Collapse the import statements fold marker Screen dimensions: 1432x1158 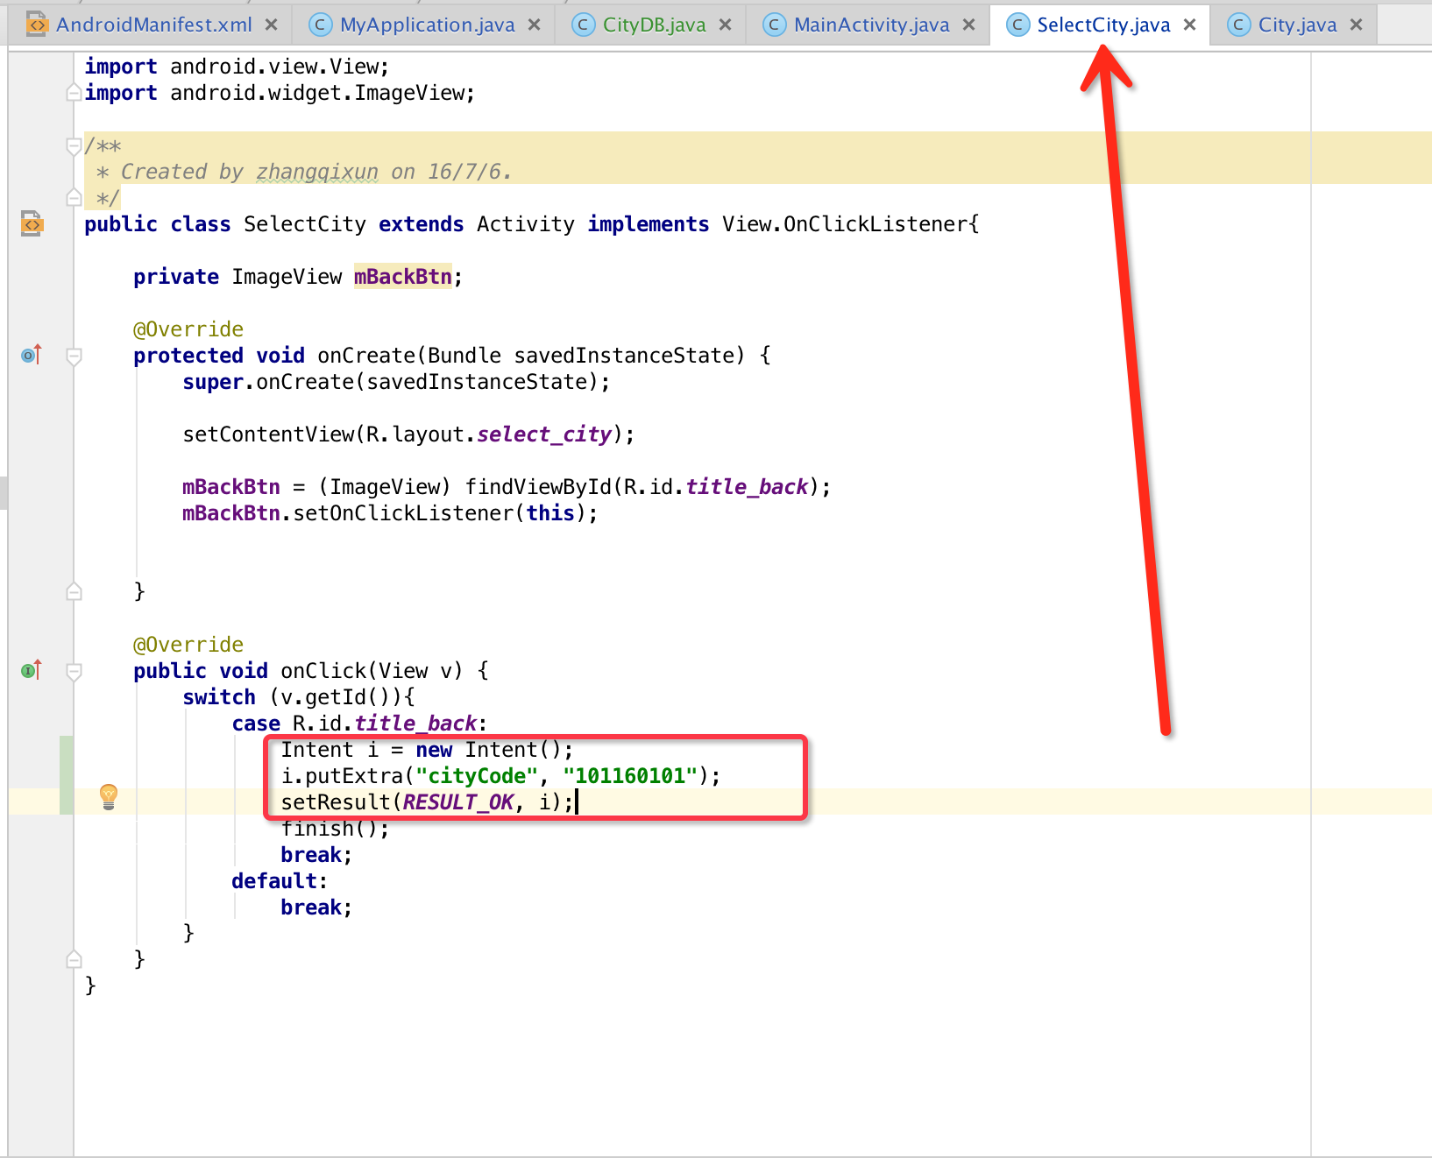point(74,93)
